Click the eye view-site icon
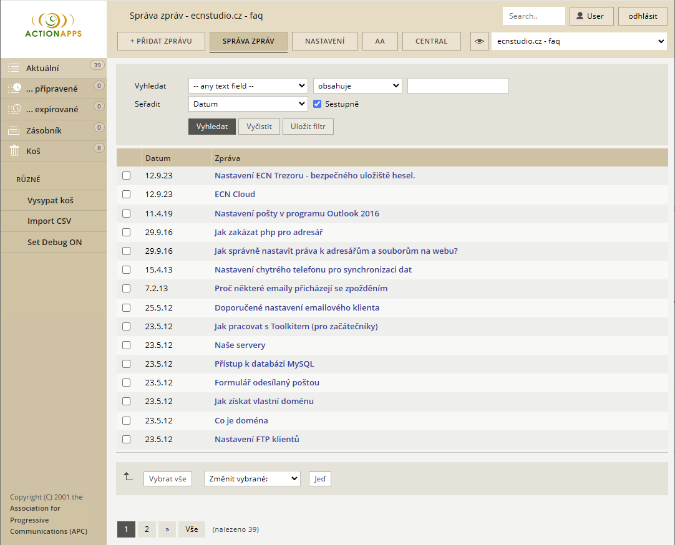Screen dimensions: 675x545 [x=479, y=41]
